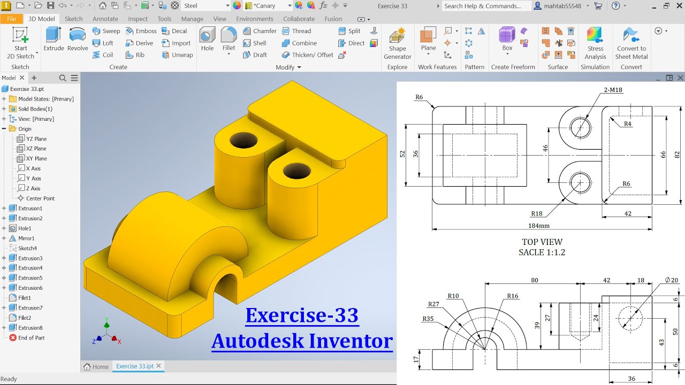Select the XY Plane in browser

tap(32, 158)
